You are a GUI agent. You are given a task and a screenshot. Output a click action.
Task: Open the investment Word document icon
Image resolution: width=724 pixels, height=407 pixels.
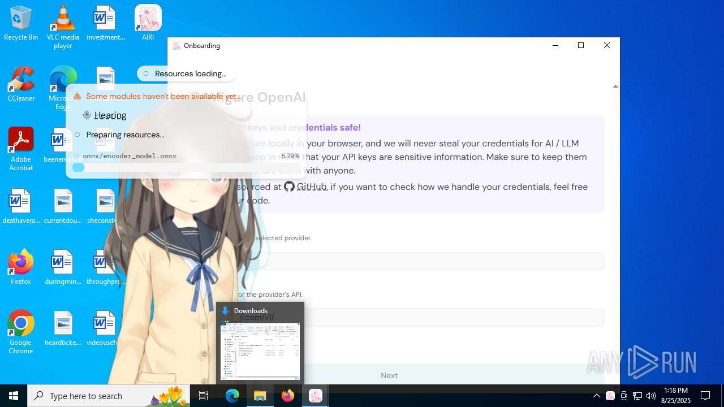pos(105,23)
